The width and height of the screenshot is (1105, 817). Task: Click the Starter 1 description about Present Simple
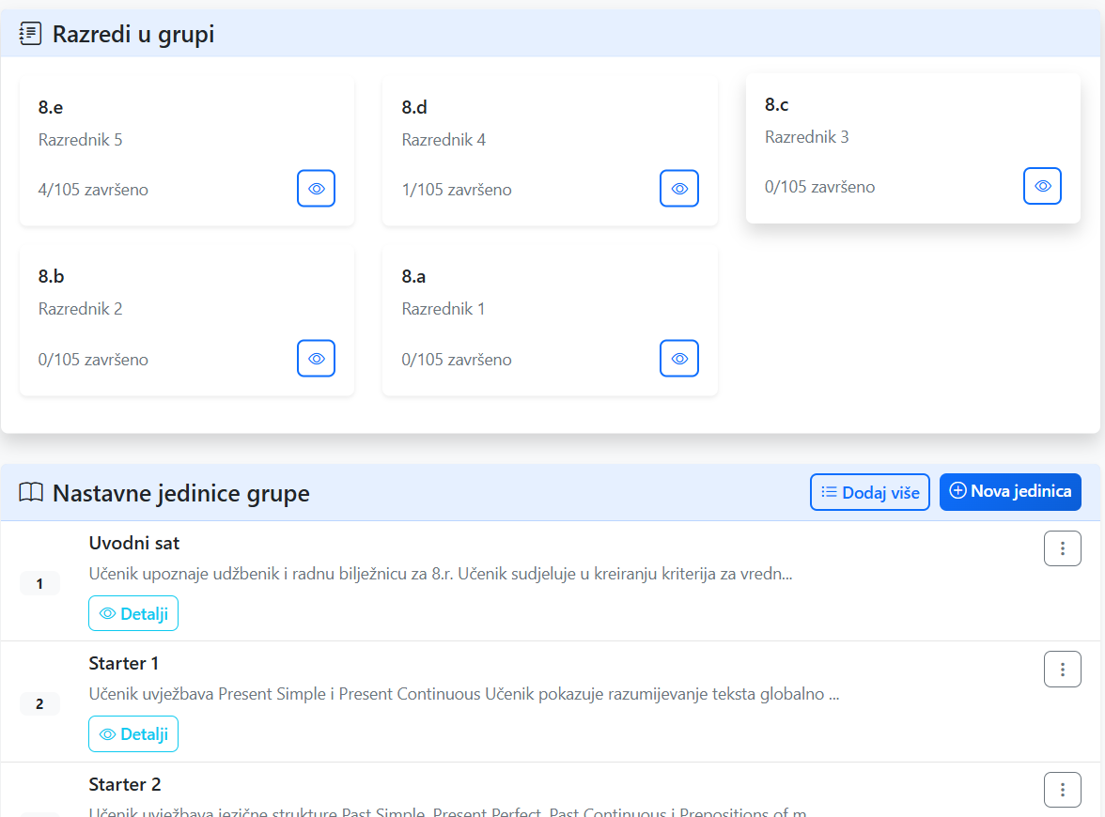(x=464, y=694)
